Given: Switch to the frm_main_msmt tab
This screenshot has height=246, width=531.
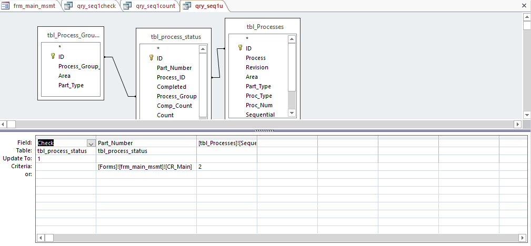Looking at the screenshot, I should [31, 6].
